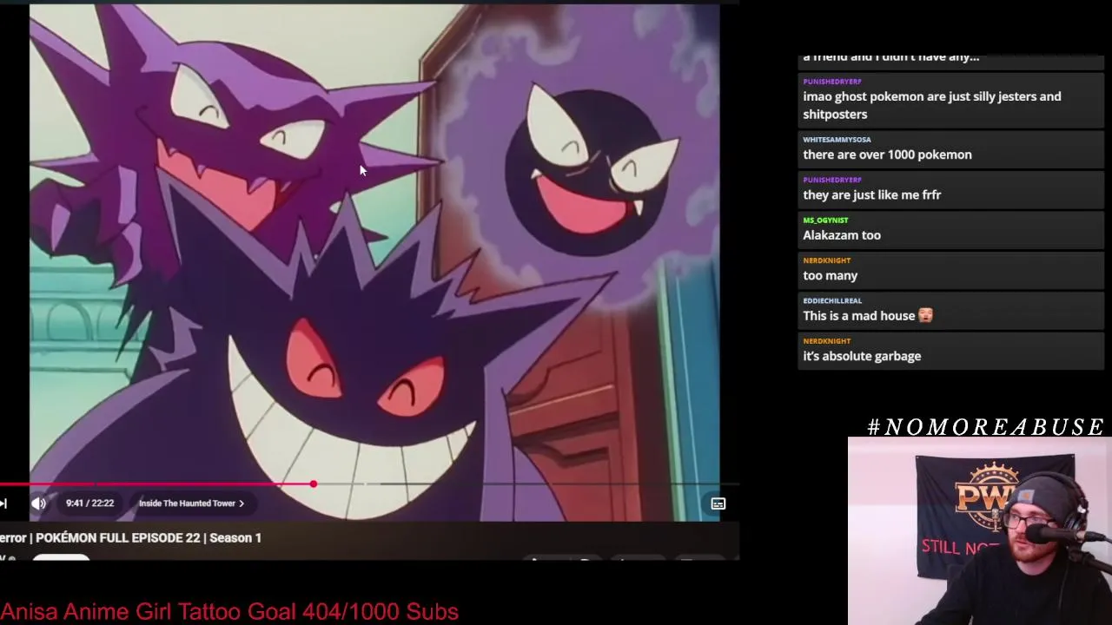The height and width of the screenshot is (625, 1112).
Task: Click the 'there are over 1000 pokemon' message
Action: pyautogui.click(x=887, y=155)
